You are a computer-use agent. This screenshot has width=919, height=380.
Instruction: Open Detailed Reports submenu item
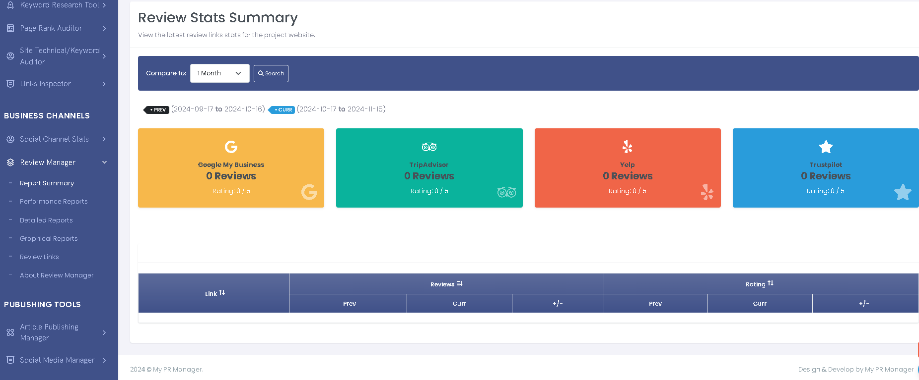(46, 220)
